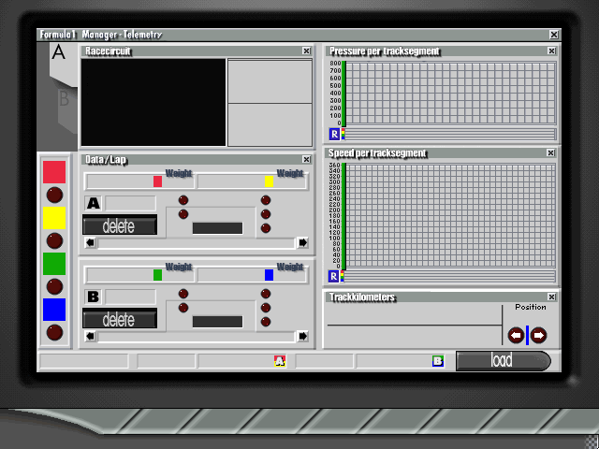Screen dimensions: 599x449
Task: Click the red weight marker in lap A
Action: click(x=157, y=181)
